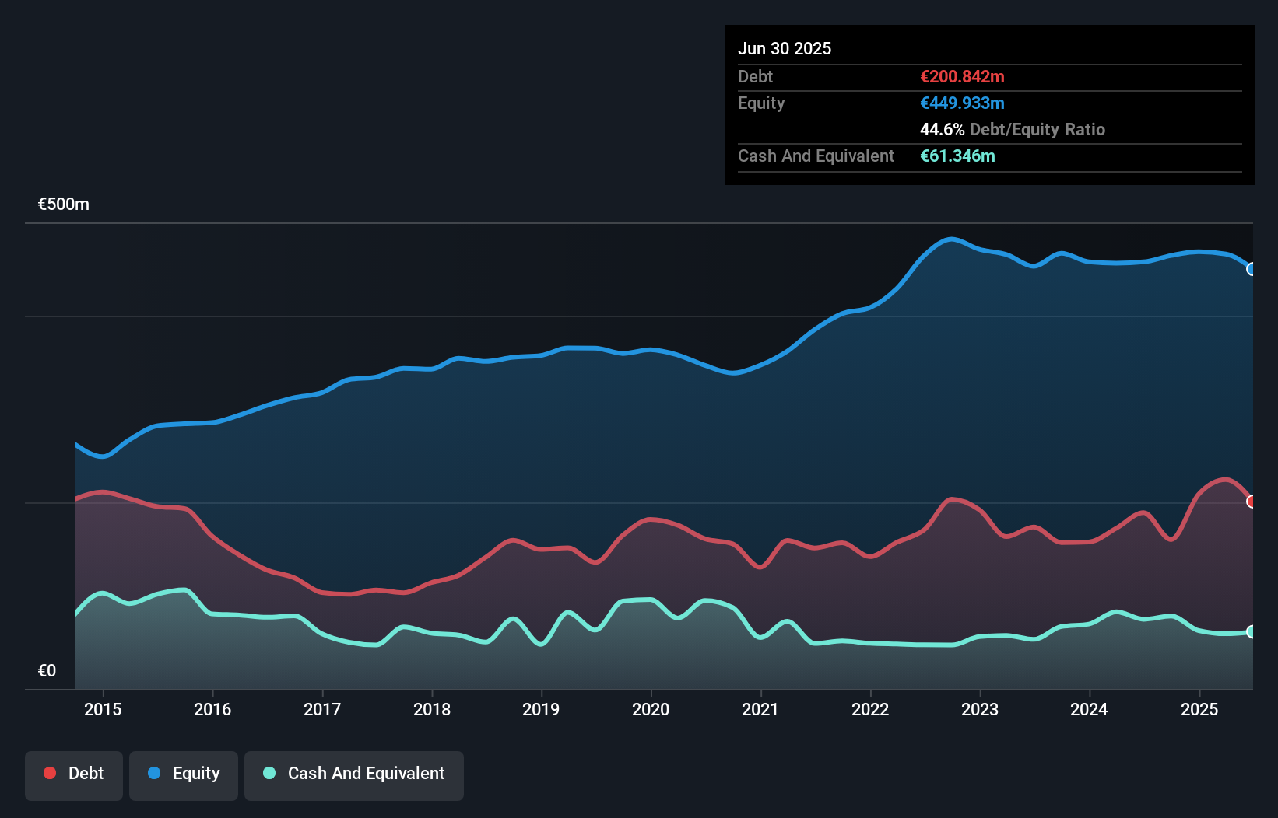Image resolution: width=1278 pixels, height=818 pixels.
Task: Click the €61.346m cash value in tooltip
Action: click(957, 156)
